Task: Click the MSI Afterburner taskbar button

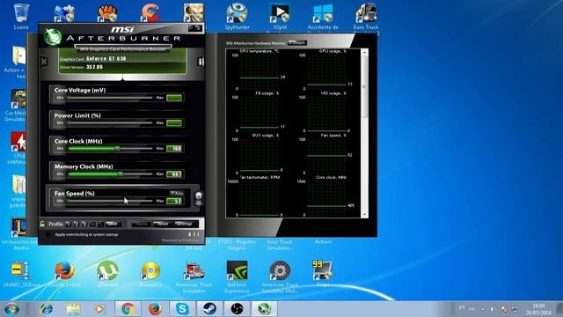Action: pyautogui.click(x=264, y=309)
